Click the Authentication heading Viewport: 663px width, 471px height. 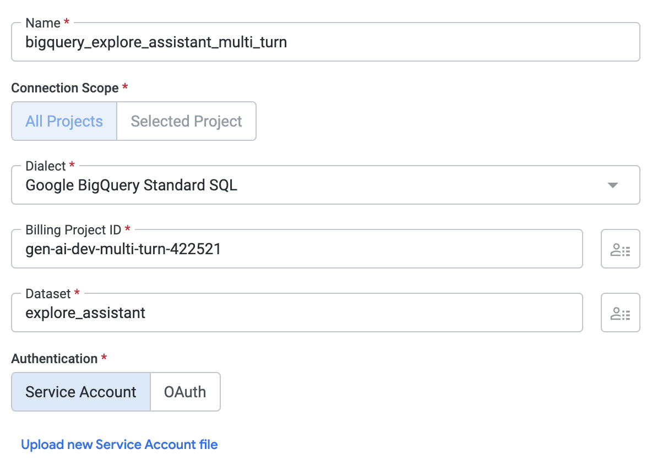55,359
